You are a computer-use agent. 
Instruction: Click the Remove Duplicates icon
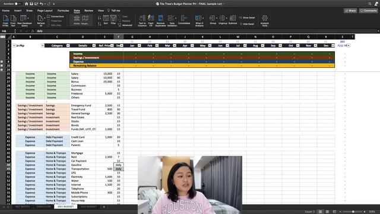pos(160,18)
